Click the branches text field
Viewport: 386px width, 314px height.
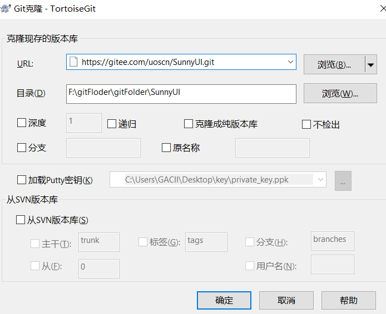(x=333, y=241)
